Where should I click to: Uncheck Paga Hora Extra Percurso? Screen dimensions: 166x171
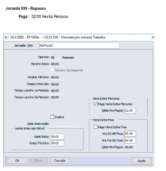point(95,104)
